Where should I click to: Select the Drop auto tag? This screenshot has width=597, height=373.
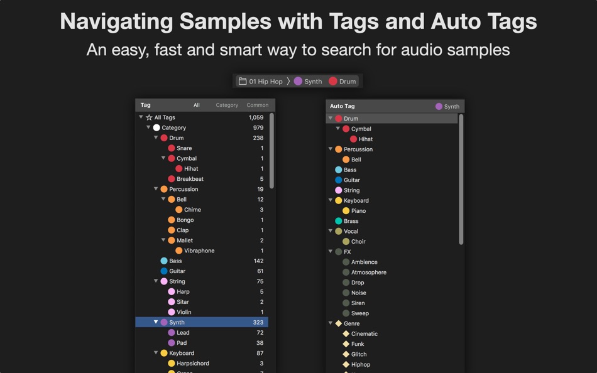click(x=392, y=283)
